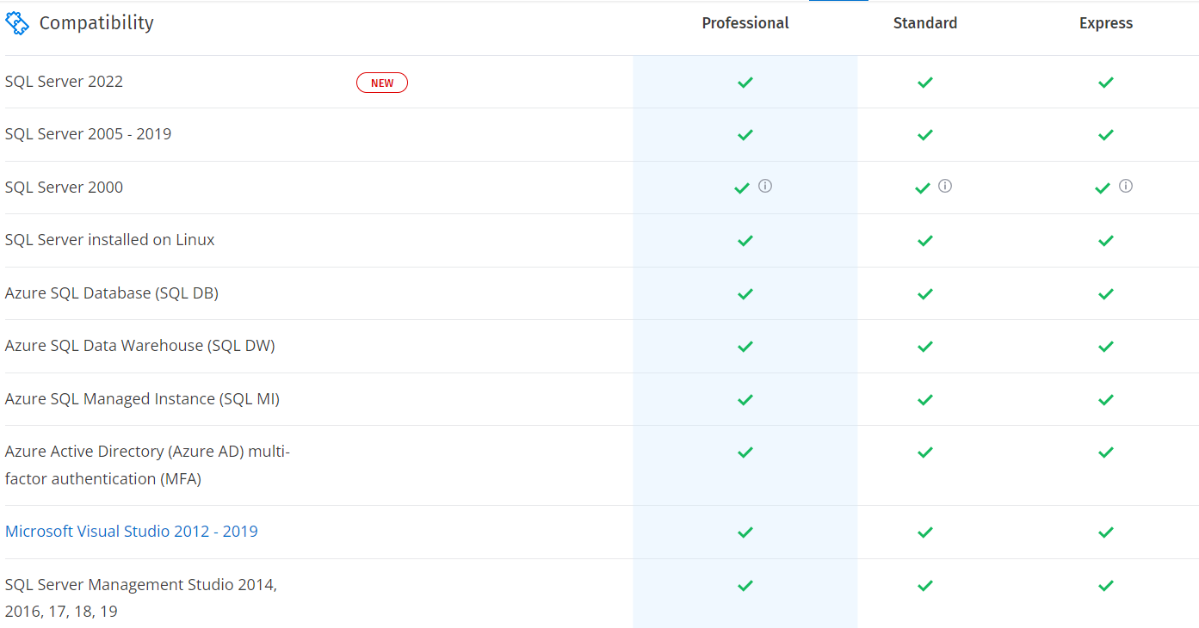Click the Express checkmark for Visual Studio 2012 - 2019

coord(1106,533)
